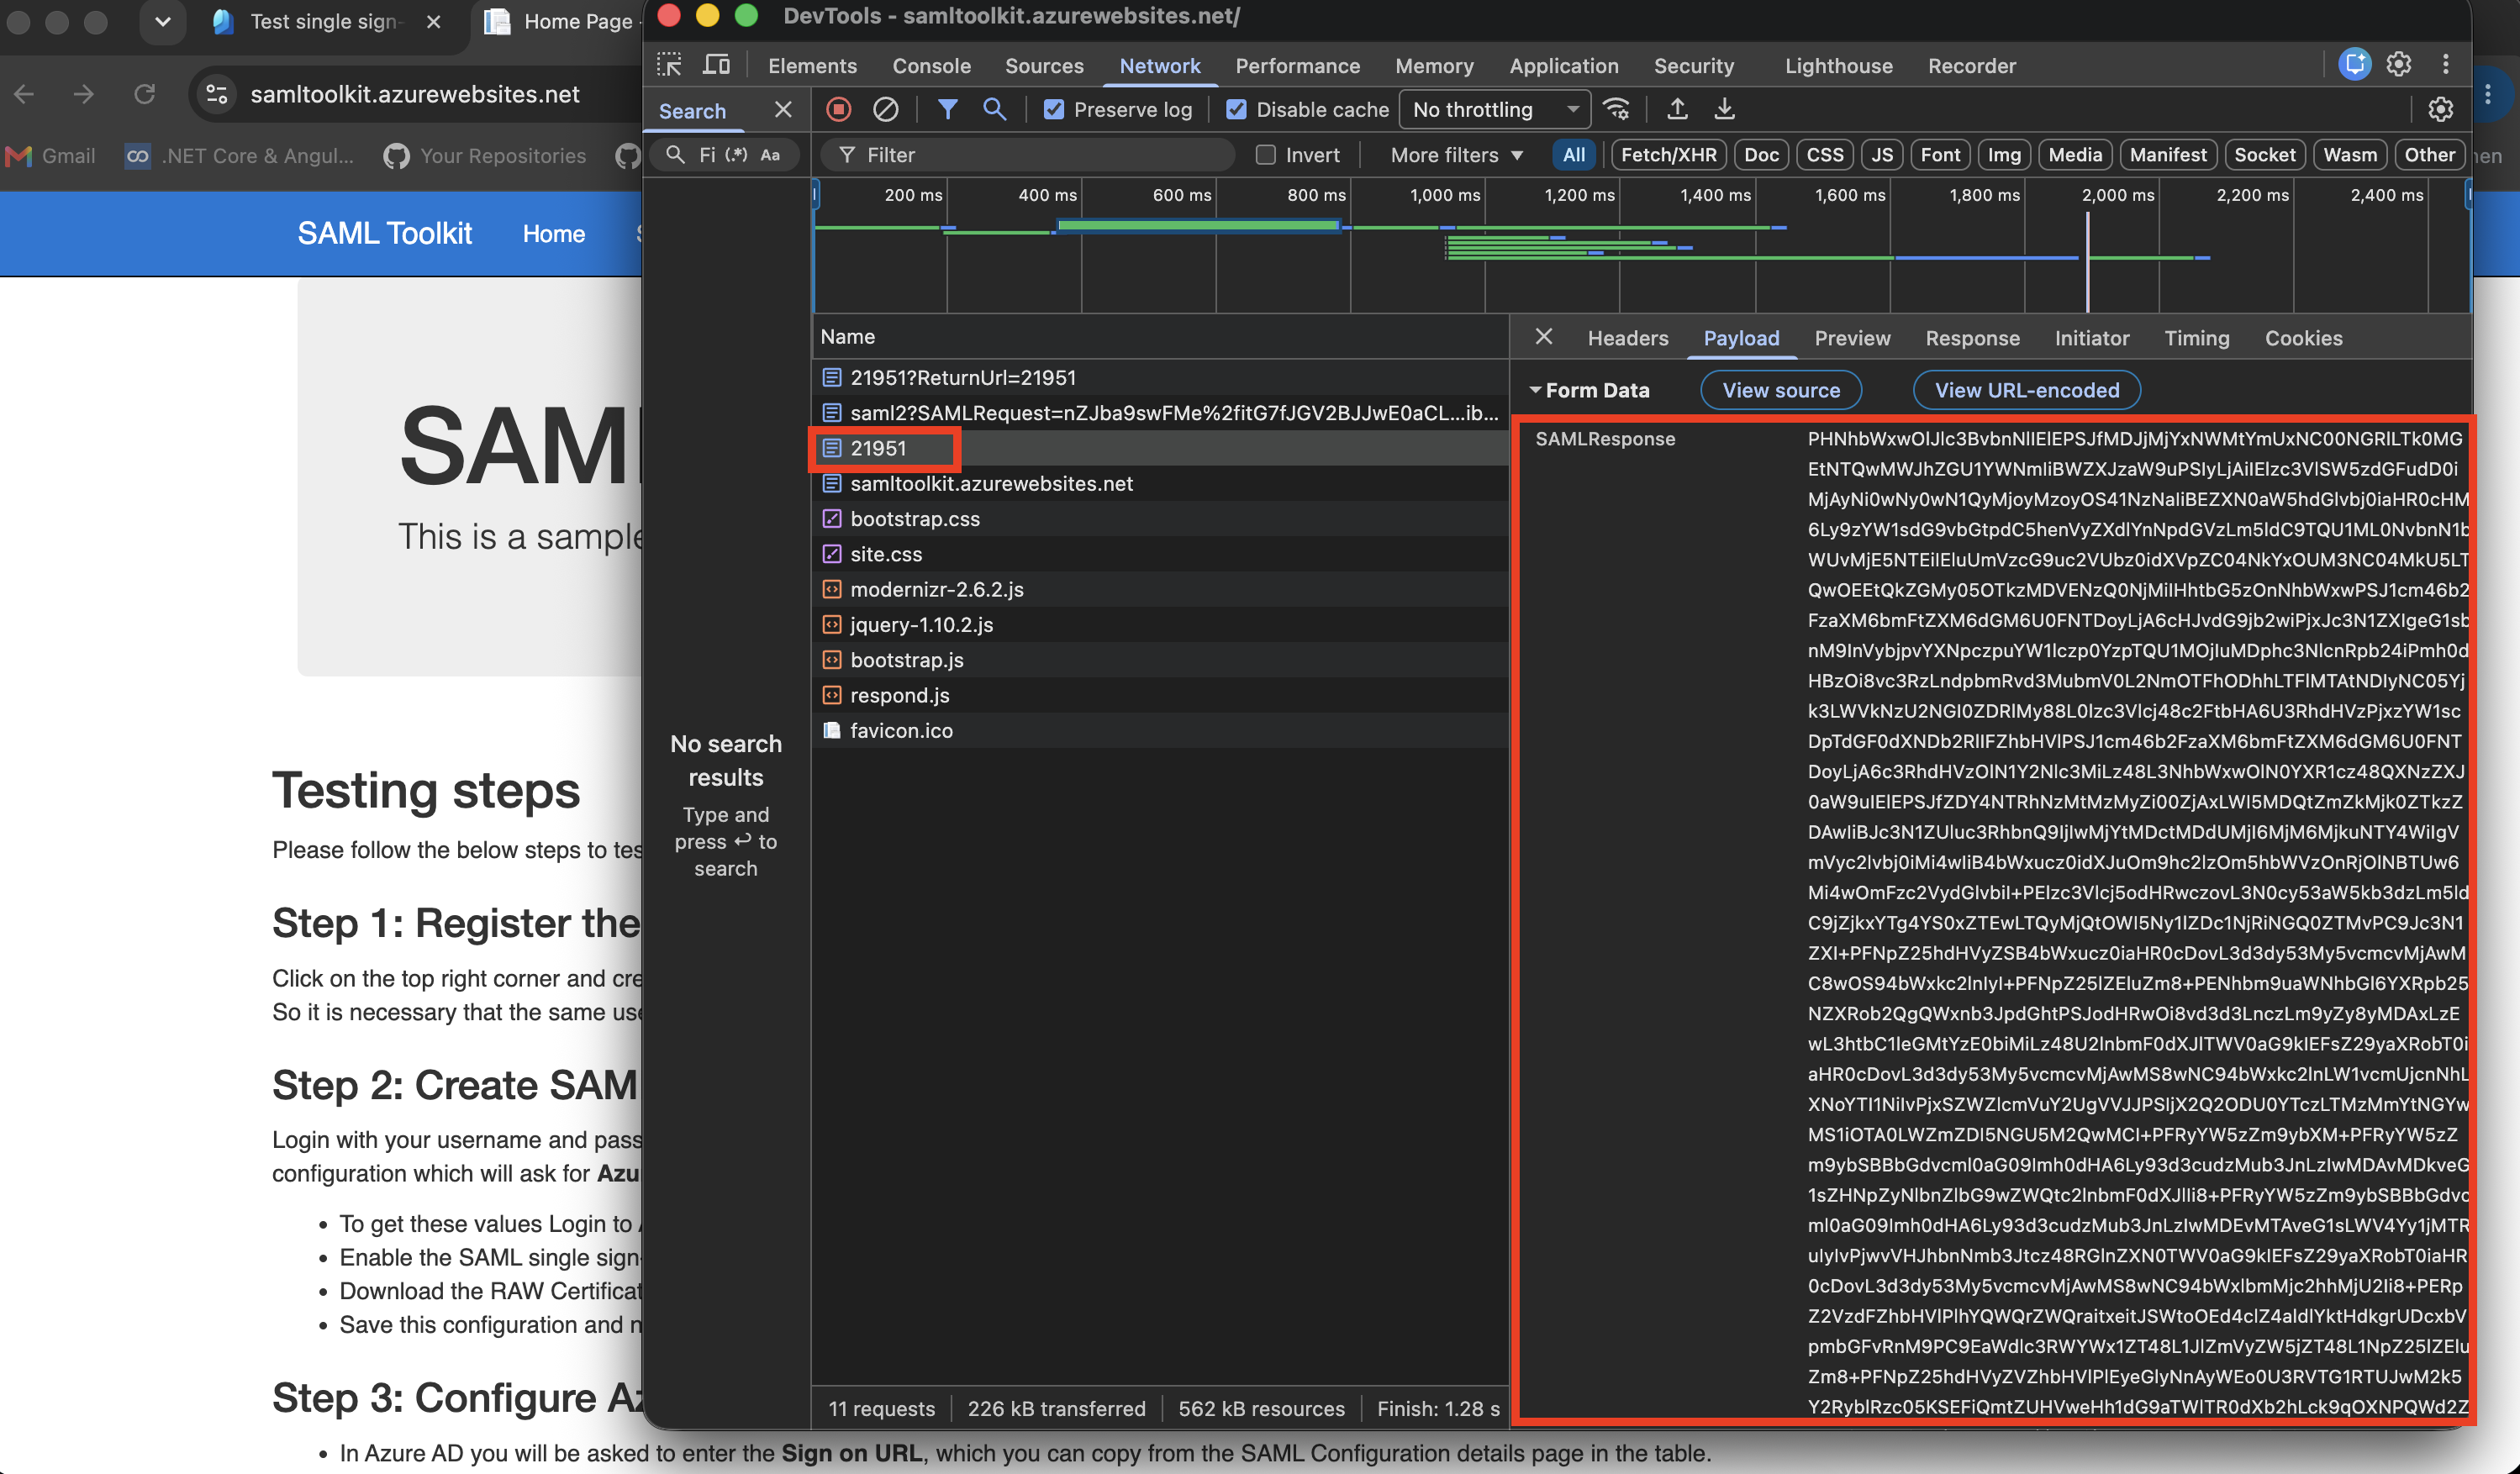
Task: Click the View source button
Action: (x=1781, y=390)
